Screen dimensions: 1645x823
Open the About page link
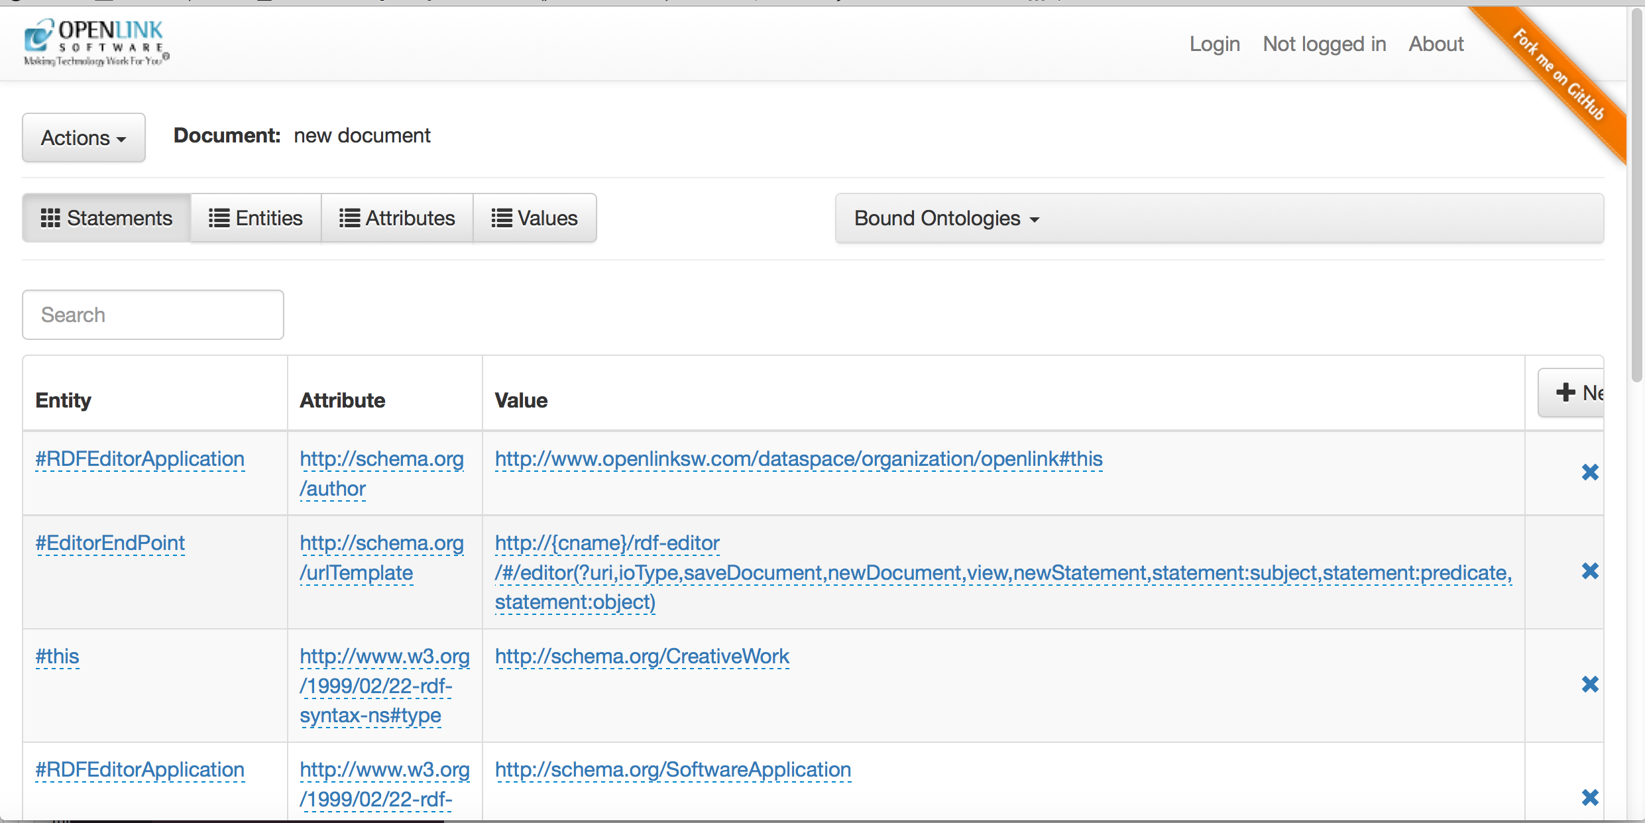(1436, 44)
